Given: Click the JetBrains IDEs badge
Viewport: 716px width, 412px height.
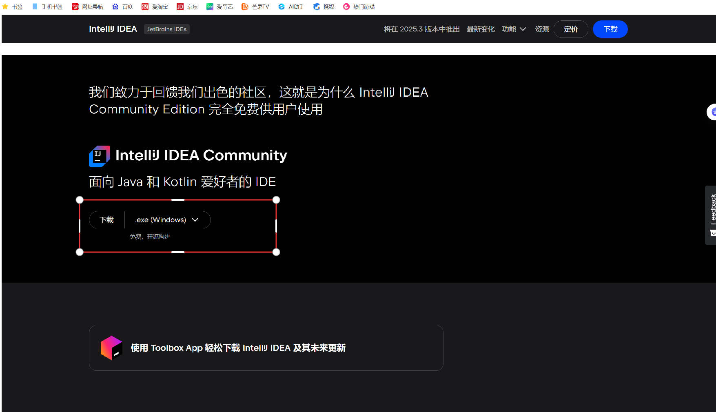Looking at the screenshot, I should [167, 29].
